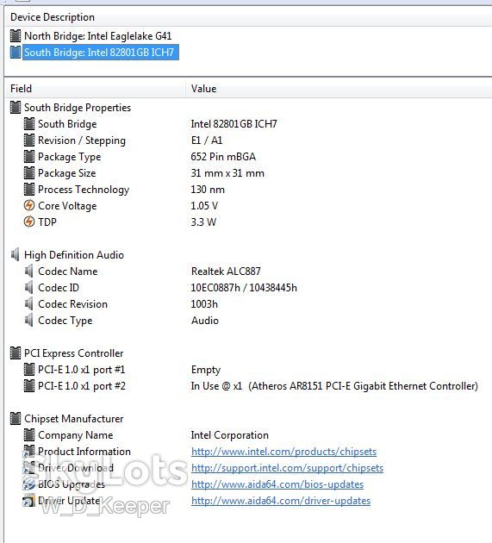Click the speaker icon for High Definition Audio
Viewport: 492px width, 543px height.
pos(16,254)
